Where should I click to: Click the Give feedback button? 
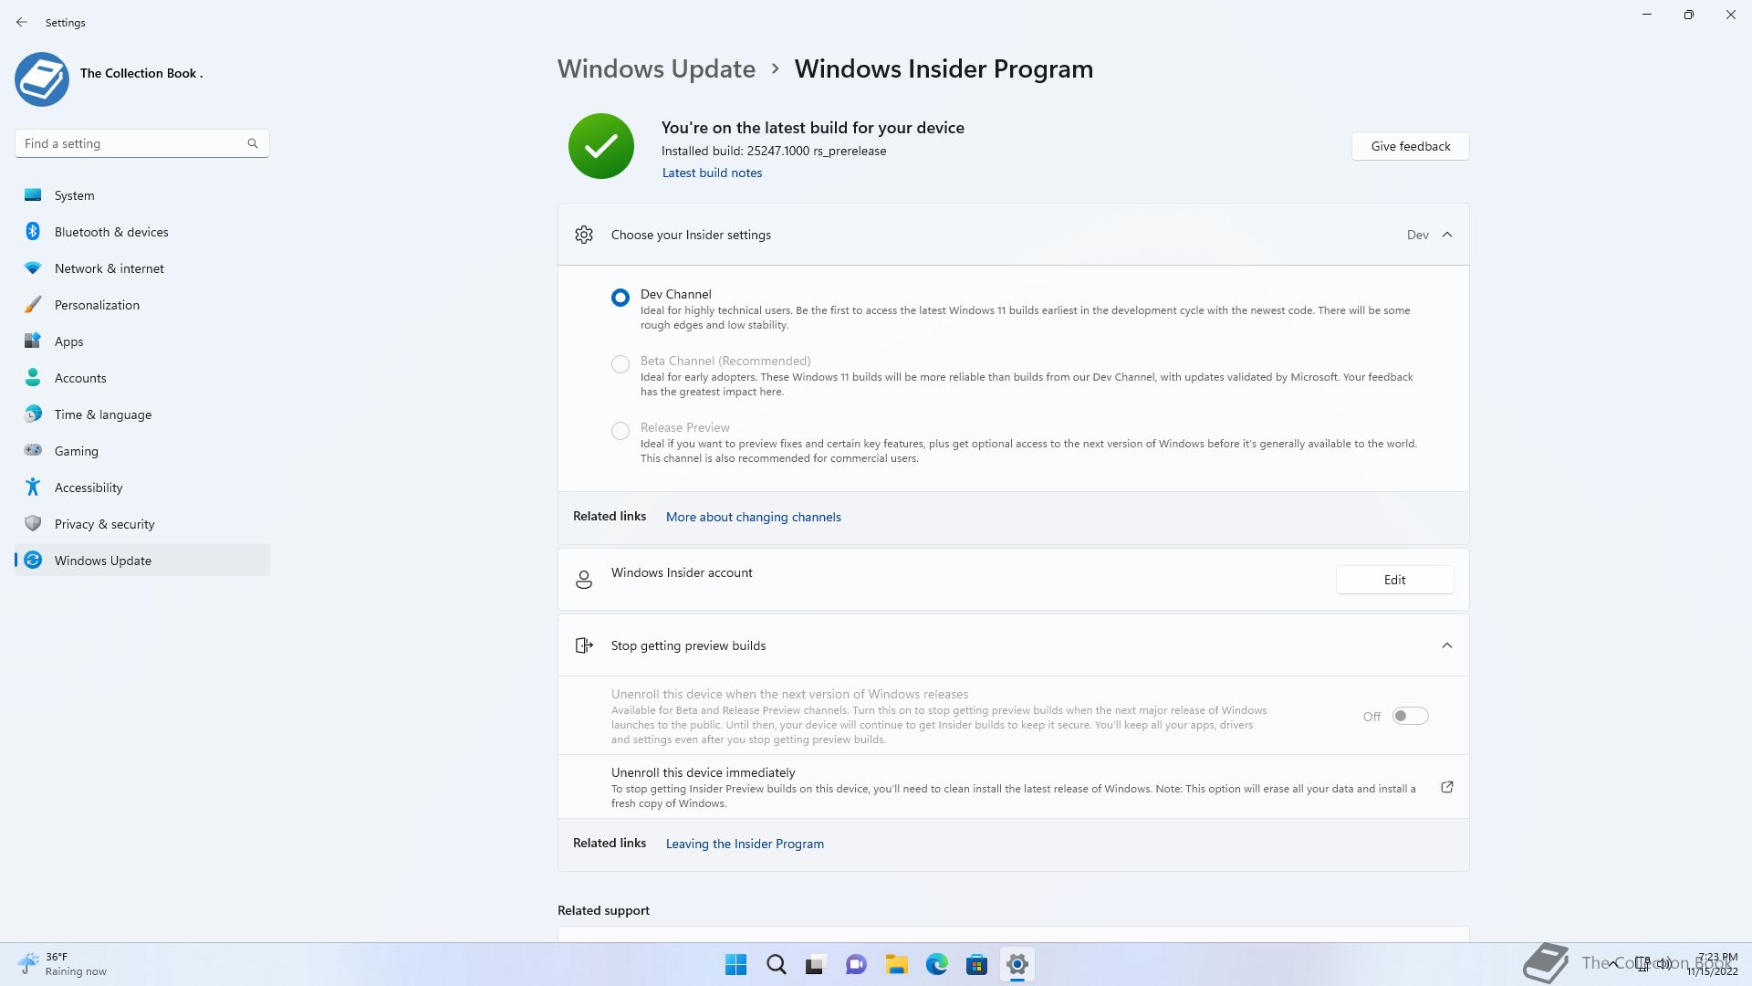pos(1410,146)
